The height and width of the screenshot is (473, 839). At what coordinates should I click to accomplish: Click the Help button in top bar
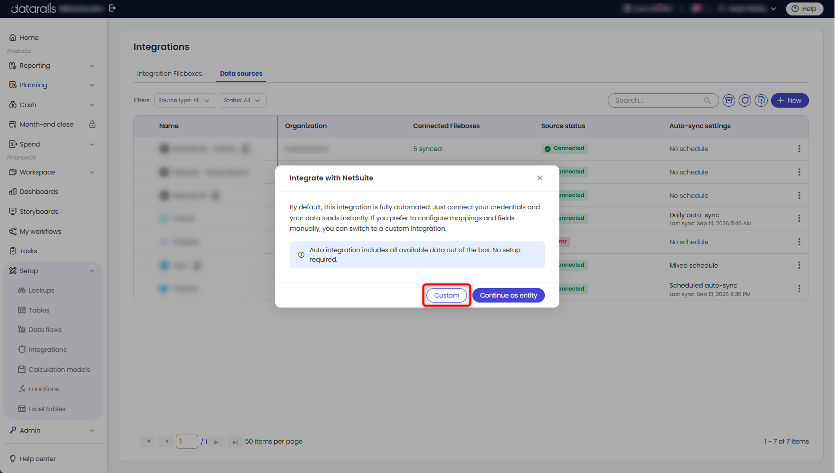tap(804, 8)
